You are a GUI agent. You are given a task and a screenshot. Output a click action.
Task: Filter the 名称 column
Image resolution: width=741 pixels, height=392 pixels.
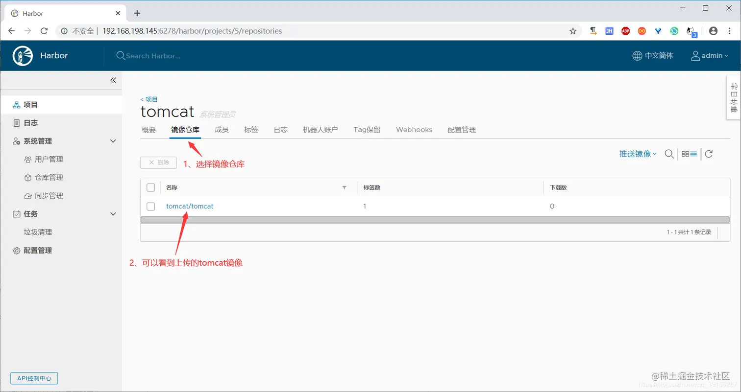click(x=344, y=187)
